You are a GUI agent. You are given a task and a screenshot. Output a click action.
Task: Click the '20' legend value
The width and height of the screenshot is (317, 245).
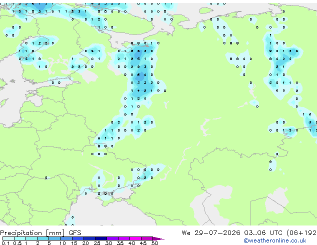coord(85,243)
